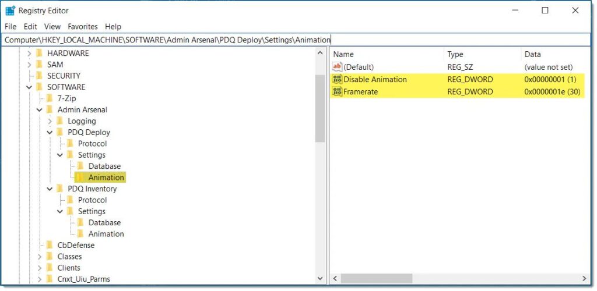Select the Protocol key under PDQ Deploy

[92, 144]
